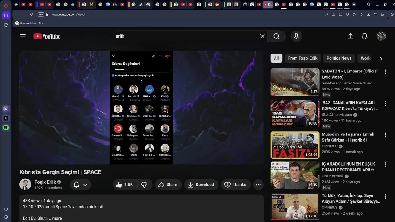
Task: Open YouTube notifications bell in header
Action: (x=364, y=36)
